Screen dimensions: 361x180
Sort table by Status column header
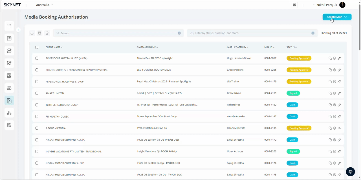291,47
